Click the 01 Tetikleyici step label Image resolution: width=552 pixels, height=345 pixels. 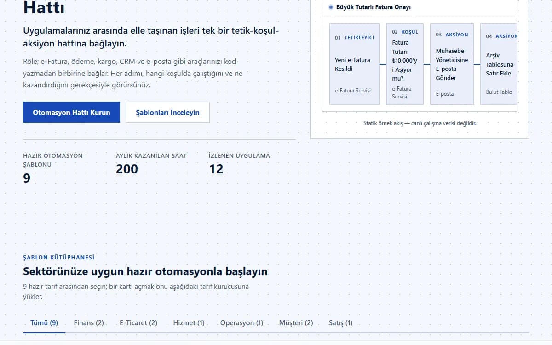point(355,38)
